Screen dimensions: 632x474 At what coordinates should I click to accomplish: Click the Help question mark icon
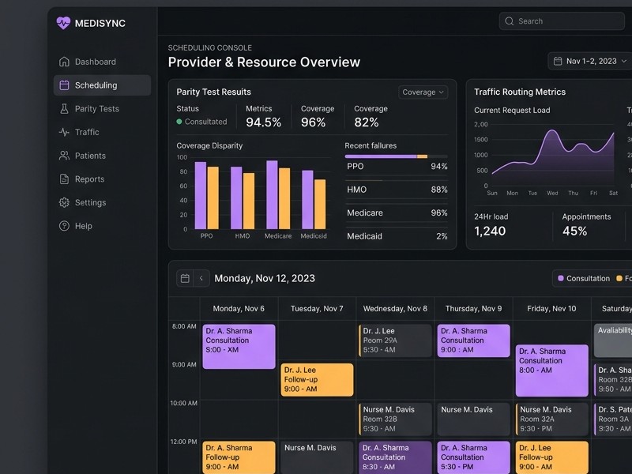[64, 226]
